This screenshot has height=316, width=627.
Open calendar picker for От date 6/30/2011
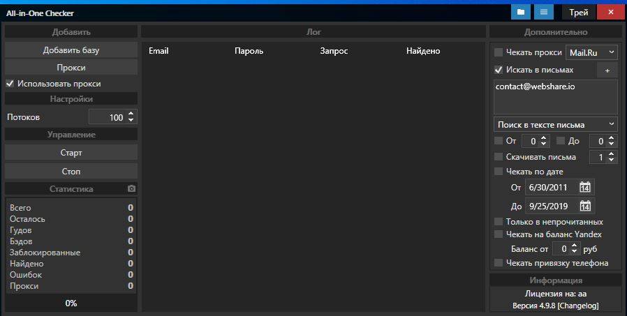(585, 187)
